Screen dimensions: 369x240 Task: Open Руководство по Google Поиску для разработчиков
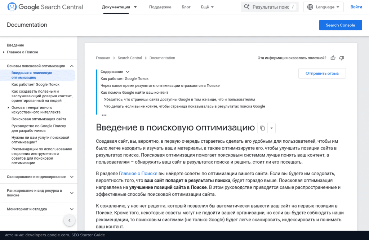click(39, 128)
